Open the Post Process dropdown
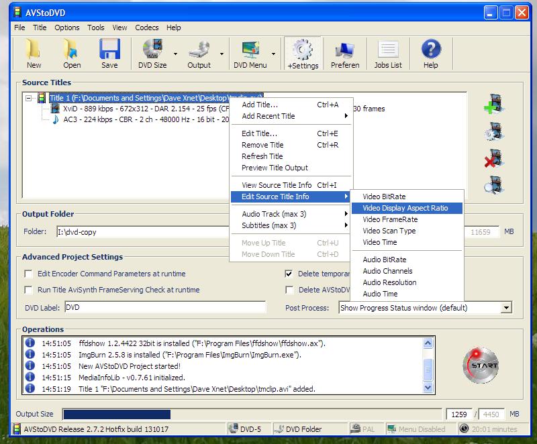 coord(506,308)
